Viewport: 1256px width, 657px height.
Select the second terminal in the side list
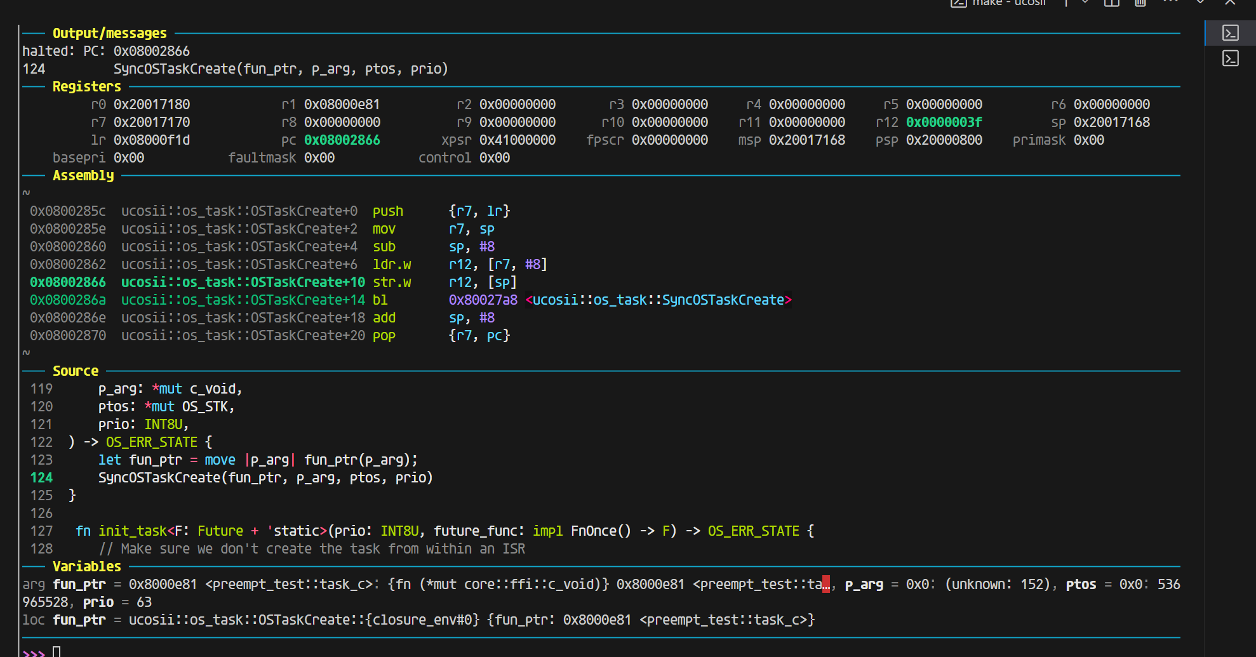click(x=1231, y=58)
